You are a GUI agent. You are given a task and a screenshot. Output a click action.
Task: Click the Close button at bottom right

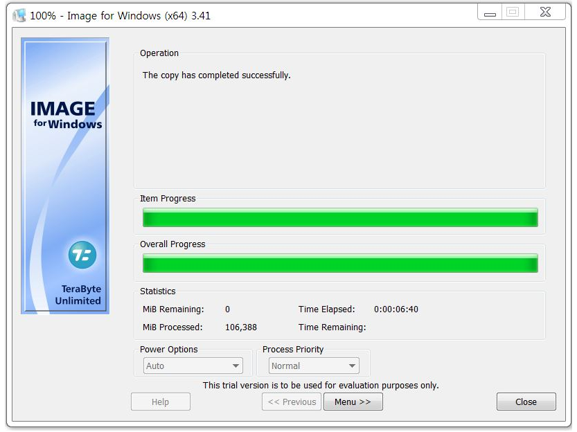pyautogui.click(x=526, y=402)
